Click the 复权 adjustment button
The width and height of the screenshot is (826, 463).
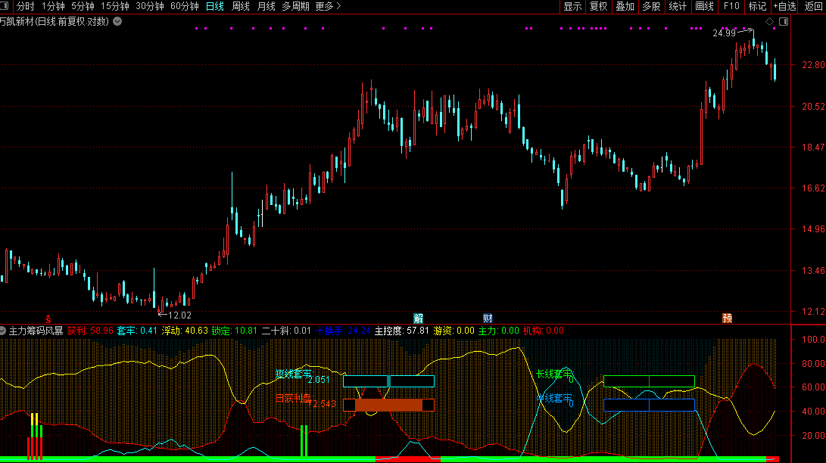point(598,6)
